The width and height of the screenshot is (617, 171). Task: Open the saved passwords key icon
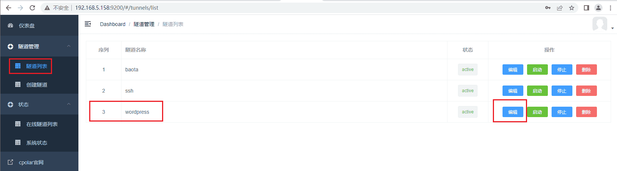point(548,8)
